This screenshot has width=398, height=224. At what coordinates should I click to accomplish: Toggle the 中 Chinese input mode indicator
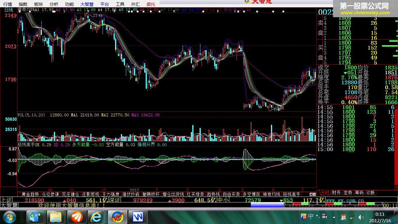311,216
